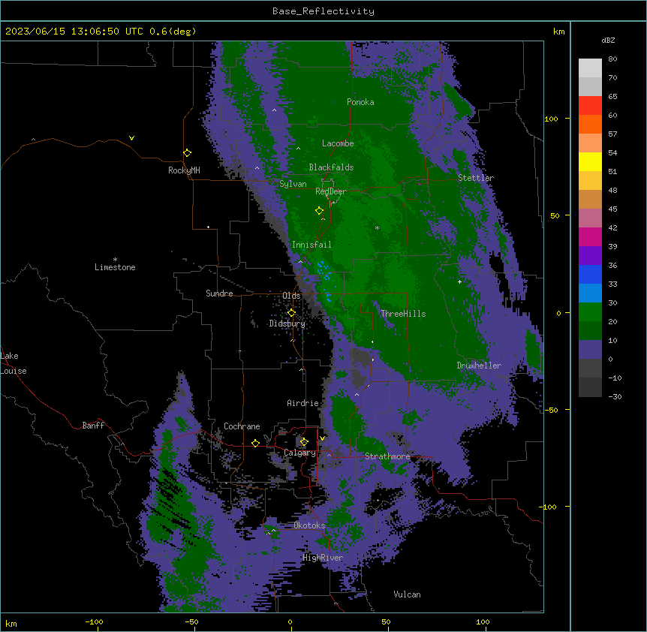Select the blue 36 dBZ legend swatch
This screenshot has width=647, height=632.
pos(590,274)
